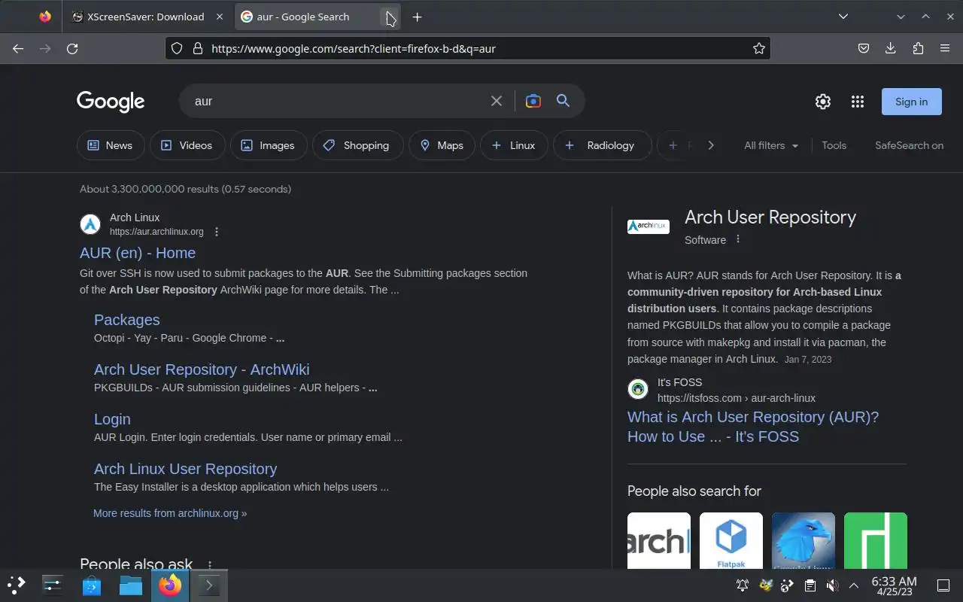Click the Google logo
The height and width of the screenshot is (602, 963).
[x=111, y=102]
